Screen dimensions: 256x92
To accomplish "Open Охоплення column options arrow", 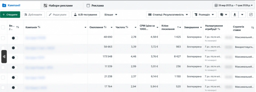I will 111,27.
